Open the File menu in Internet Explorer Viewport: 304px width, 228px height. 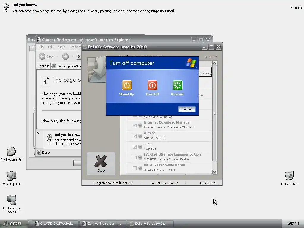point(41,47)
